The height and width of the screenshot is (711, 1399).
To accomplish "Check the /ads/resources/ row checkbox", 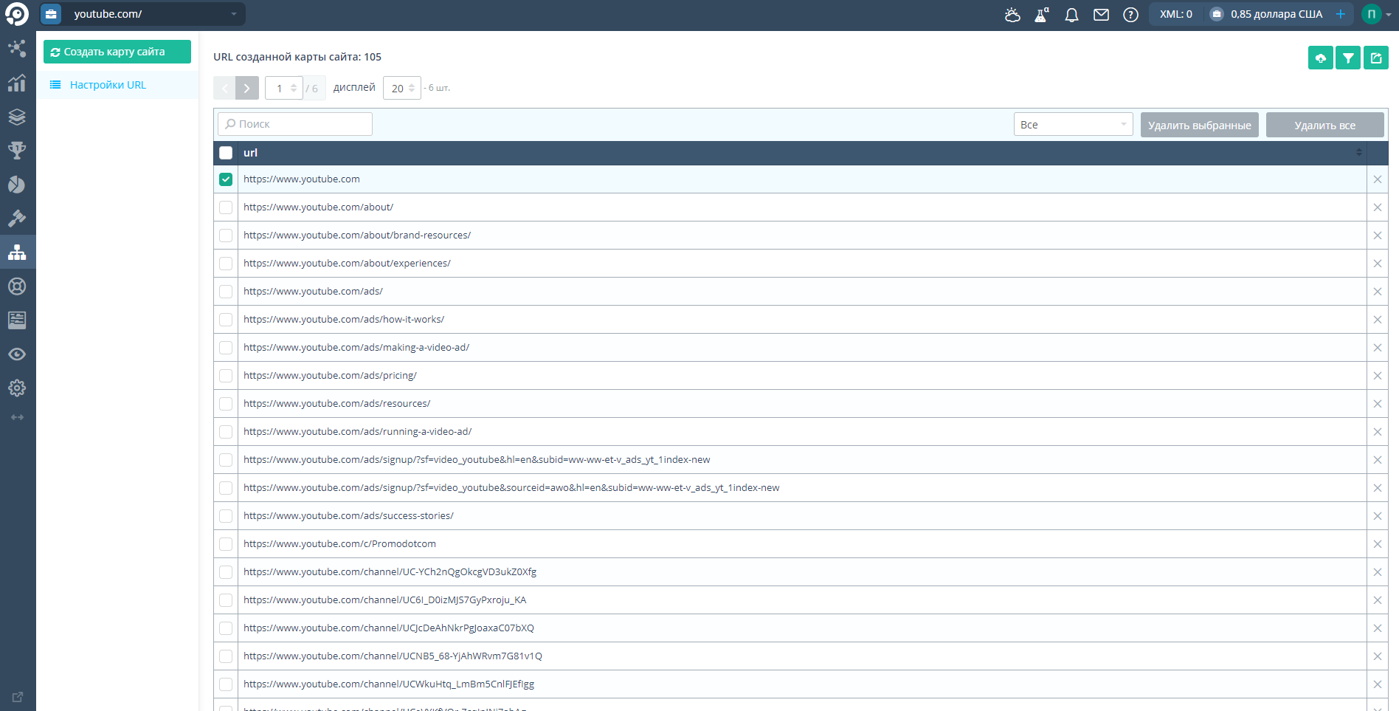I will tap(226, 404).
